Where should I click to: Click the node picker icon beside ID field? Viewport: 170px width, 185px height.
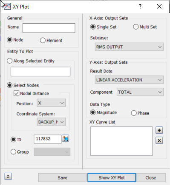point(66,138)
